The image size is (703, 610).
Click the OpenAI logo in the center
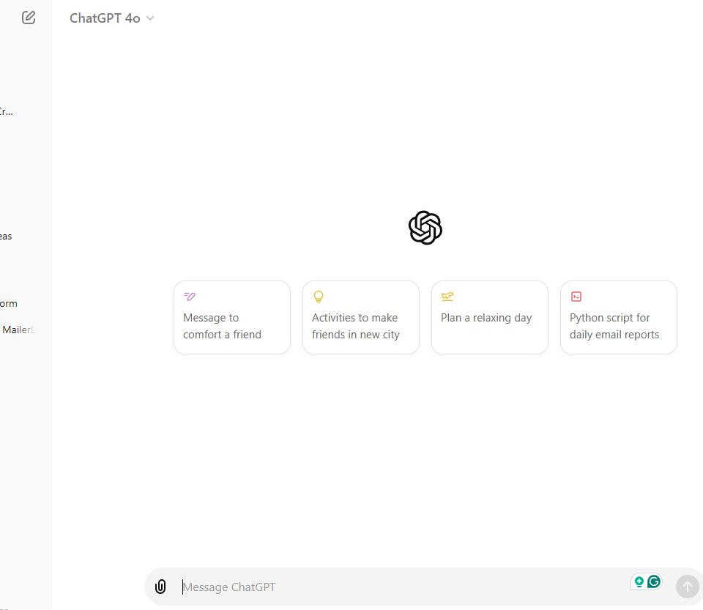pyautogui.click(x=425, y=228)
